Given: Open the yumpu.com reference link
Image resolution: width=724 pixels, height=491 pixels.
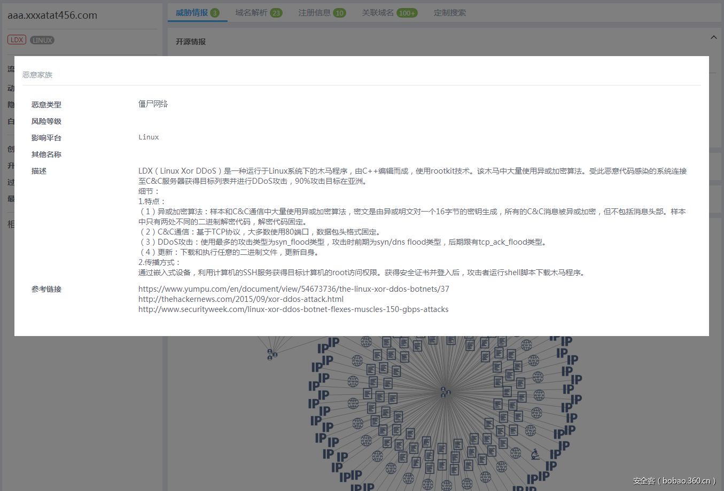Looking at the screenshot, I should coord(293,289).
